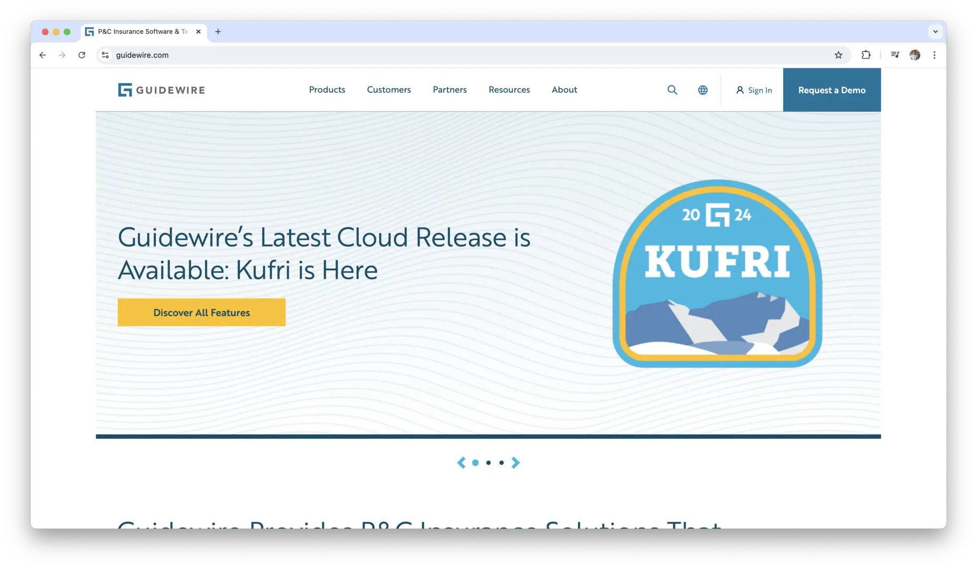Select the third carousel dot
Viewport: 977px width, 569px height.
[501, 463]
